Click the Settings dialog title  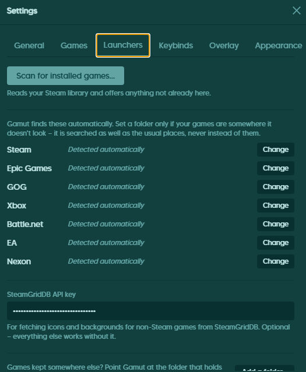[x=22, y=10]
